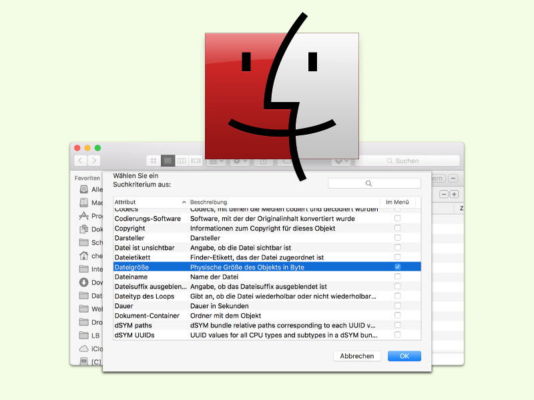Open the Mac sidebar item icon
The image size is (534, 400).
coord(84,203)
